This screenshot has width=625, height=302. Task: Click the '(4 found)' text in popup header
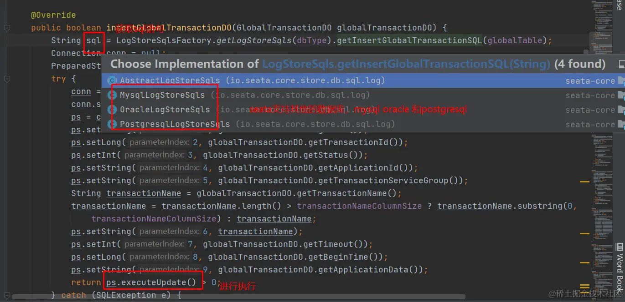click(x=580, y=64)
